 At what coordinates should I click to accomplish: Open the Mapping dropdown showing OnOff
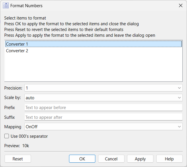tap(104, 127)
